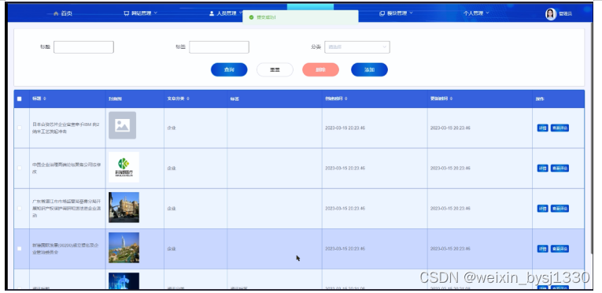Open 查看评论 for the 广东省 article row
The image size is (602, 293).
(x=560, y=209)
